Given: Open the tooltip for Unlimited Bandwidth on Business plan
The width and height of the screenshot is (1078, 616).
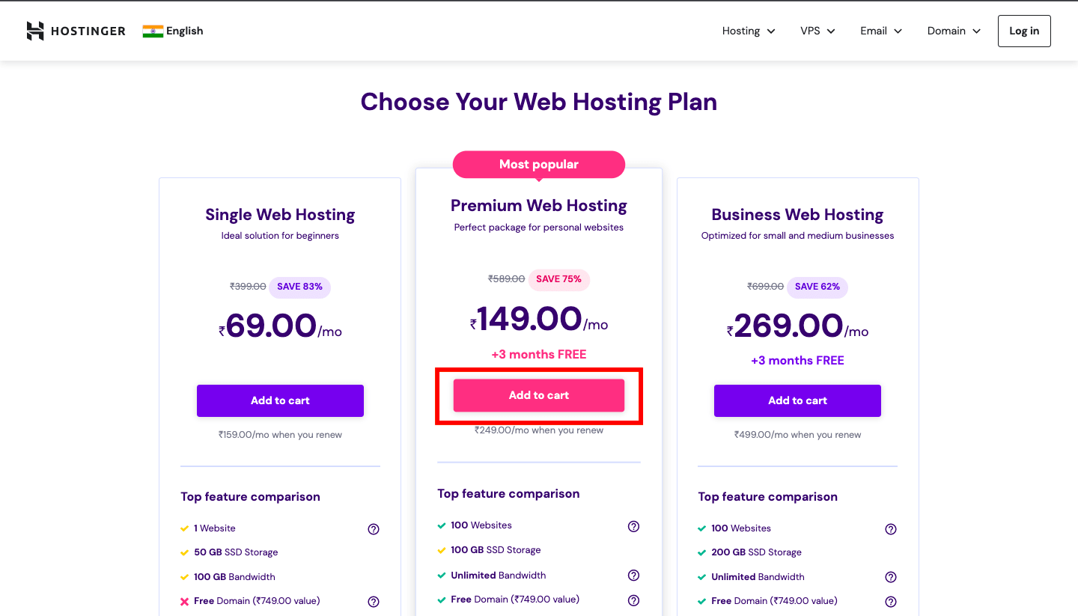Looking at the screenshot, I should pos(890,577).
